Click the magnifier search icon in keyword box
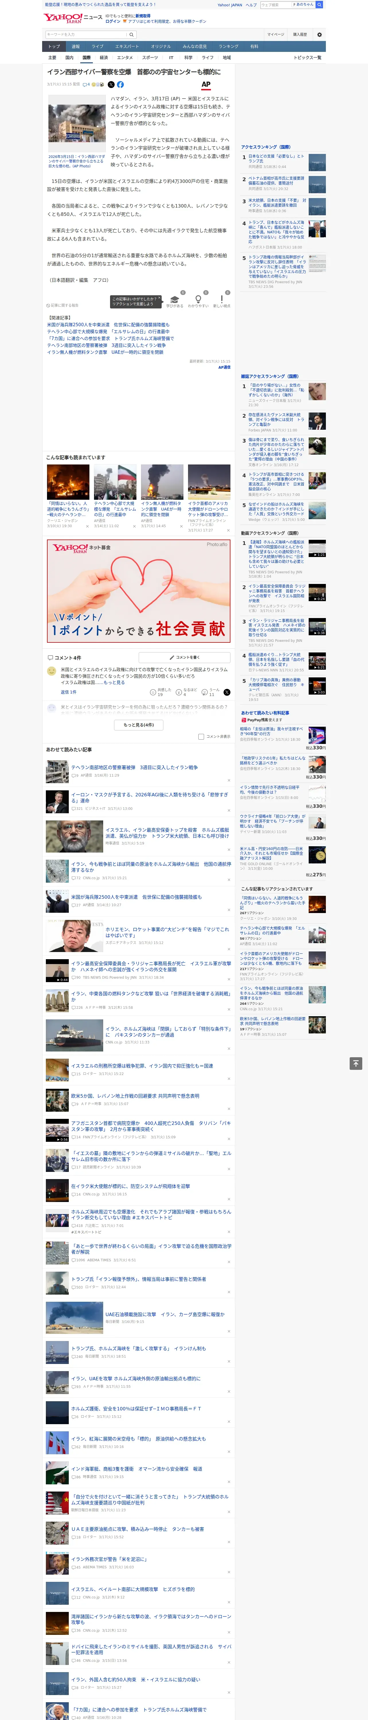Viewport: 368px width, 1720px height. point(132,35)
